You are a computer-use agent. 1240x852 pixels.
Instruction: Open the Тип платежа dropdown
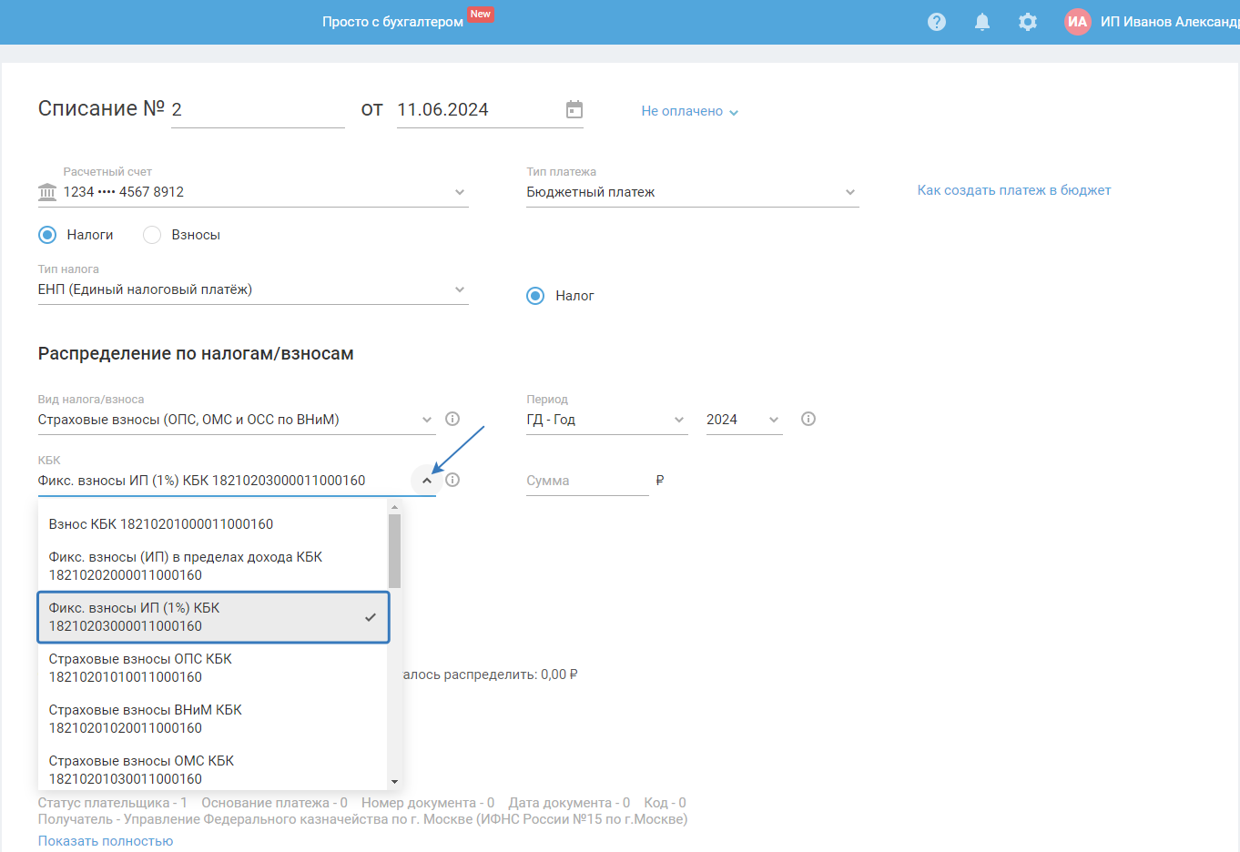(x=692, y=192)
